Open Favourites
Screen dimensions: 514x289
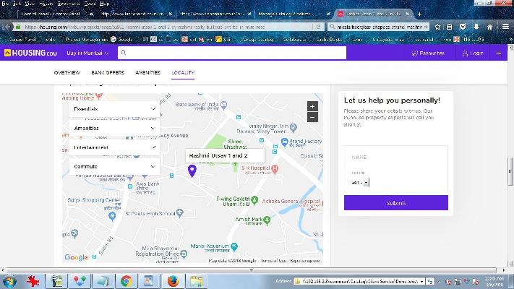[x=428, y=53]
